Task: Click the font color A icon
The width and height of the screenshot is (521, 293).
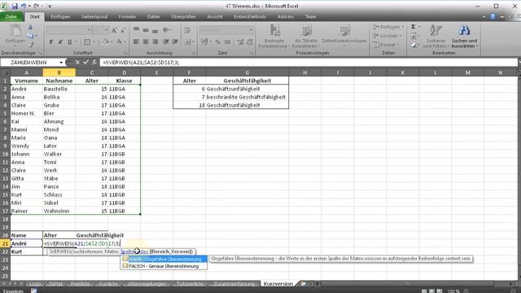Action: click(x=119, y=42)
